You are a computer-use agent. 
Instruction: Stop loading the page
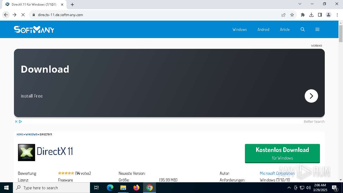(23, 15)
